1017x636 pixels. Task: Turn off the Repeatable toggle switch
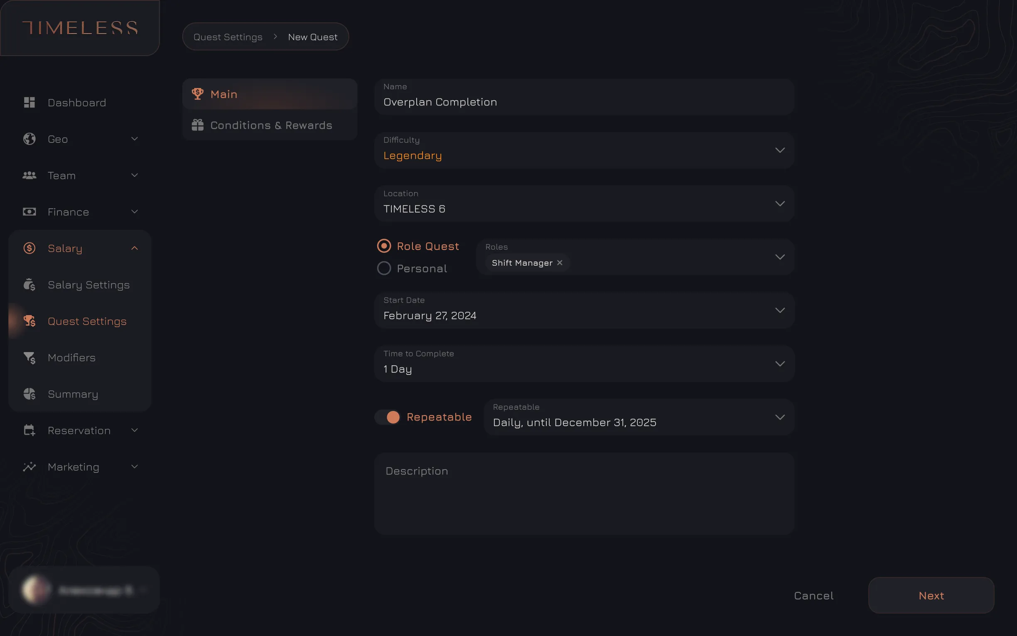(388, 417)
